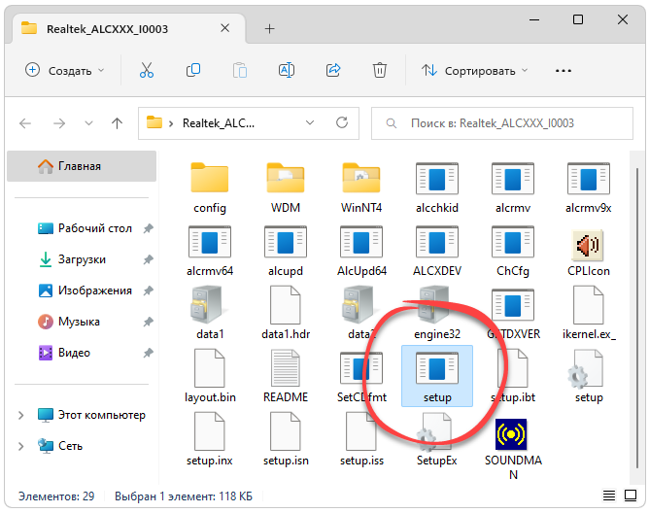Select Главная in the sidebar
This screenshot has width=649, height=513.
(82, 166)
